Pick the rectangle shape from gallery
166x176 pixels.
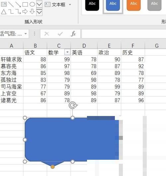point(25,4)
